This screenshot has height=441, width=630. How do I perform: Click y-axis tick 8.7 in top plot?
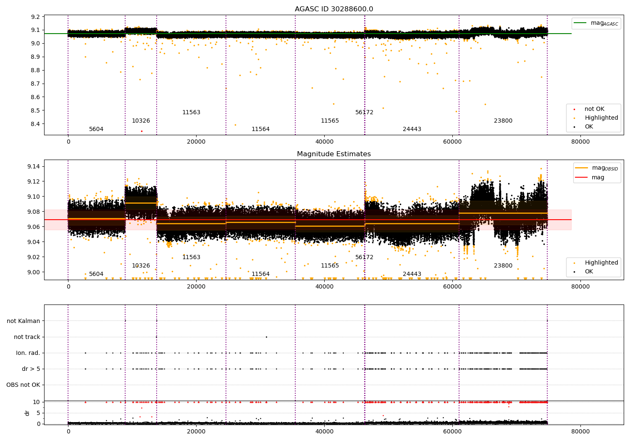36,84
